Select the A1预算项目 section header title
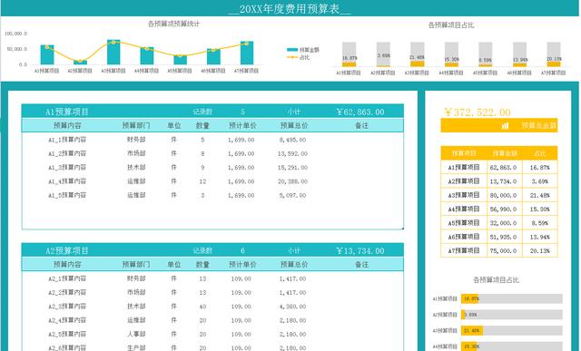 coord(67,112)
